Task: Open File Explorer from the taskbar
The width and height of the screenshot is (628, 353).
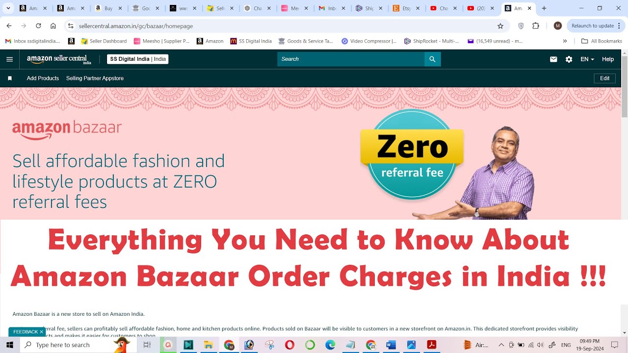Action: tap(208, 345)
